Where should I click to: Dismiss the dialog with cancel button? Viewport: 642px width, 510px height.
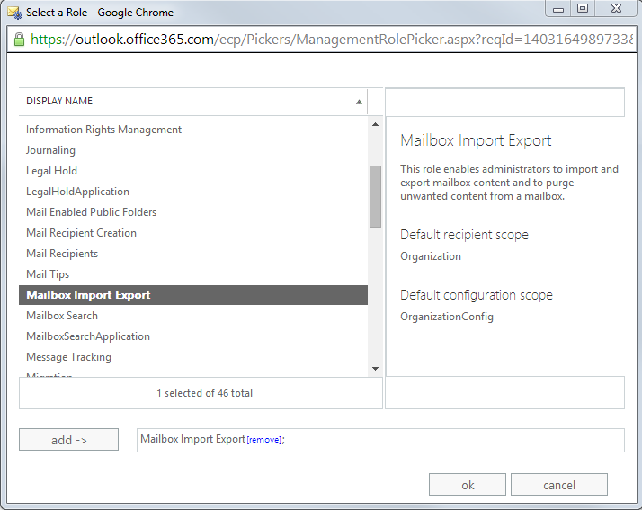coord(559,485)
